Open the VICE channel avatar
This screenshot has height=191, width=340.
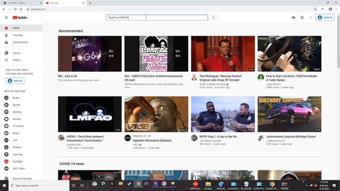coord(127,138)
